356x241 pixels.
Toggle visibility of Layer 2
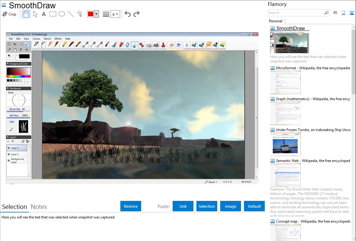click(x=9, y=148)
